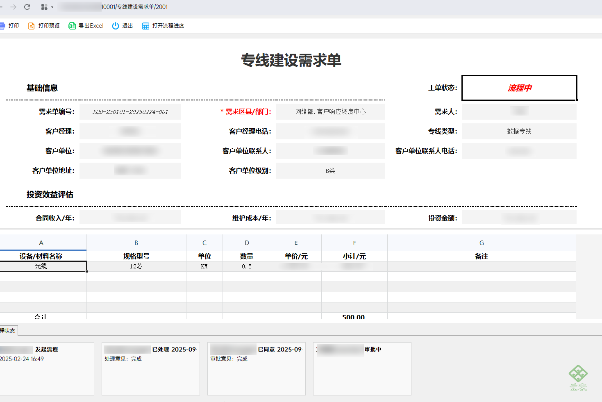Click column G header in the table
The height and width of the screenshot is (402, 602).
pyautogui.click(x=482, y=243)
